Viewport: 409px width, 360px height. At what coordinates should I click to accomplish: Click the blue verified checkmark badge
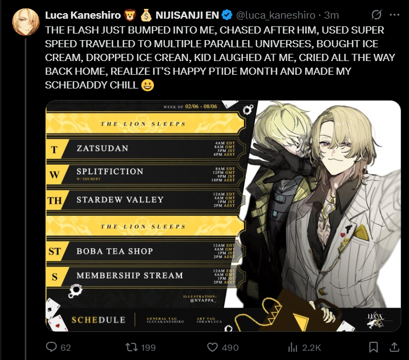pyautogui.click(x=227, y=15)
